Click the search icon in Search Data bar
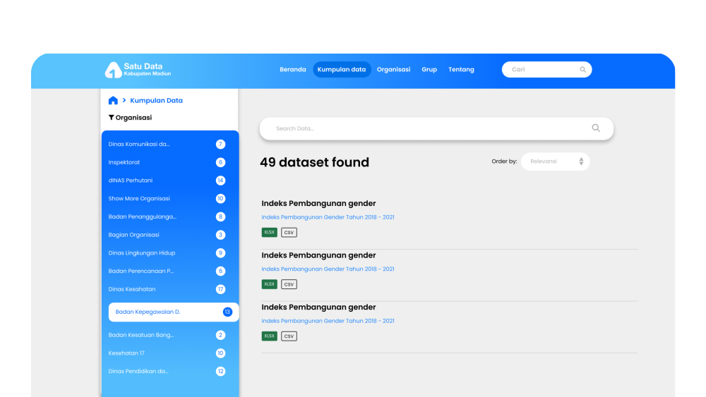Viewport: 706px width, 397px height. pos(596,128)
